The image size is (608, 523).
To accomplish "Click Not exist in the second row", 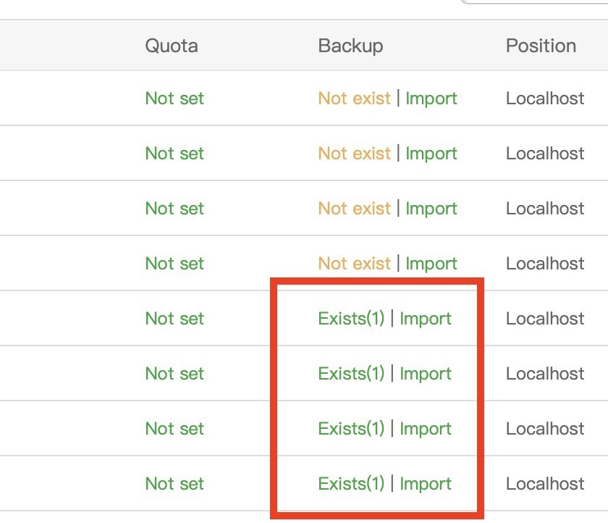I will click(x=354, y=154).
